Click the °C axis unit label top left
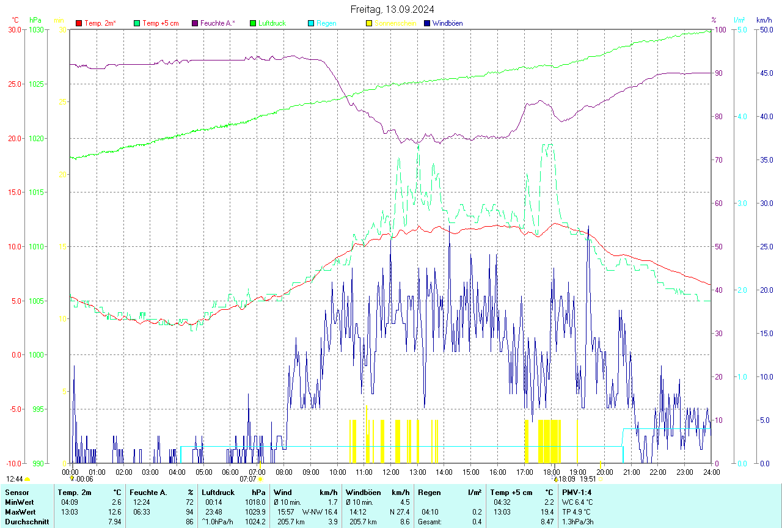782x528 pixels. pyautogui.click(x=16, y=20)
